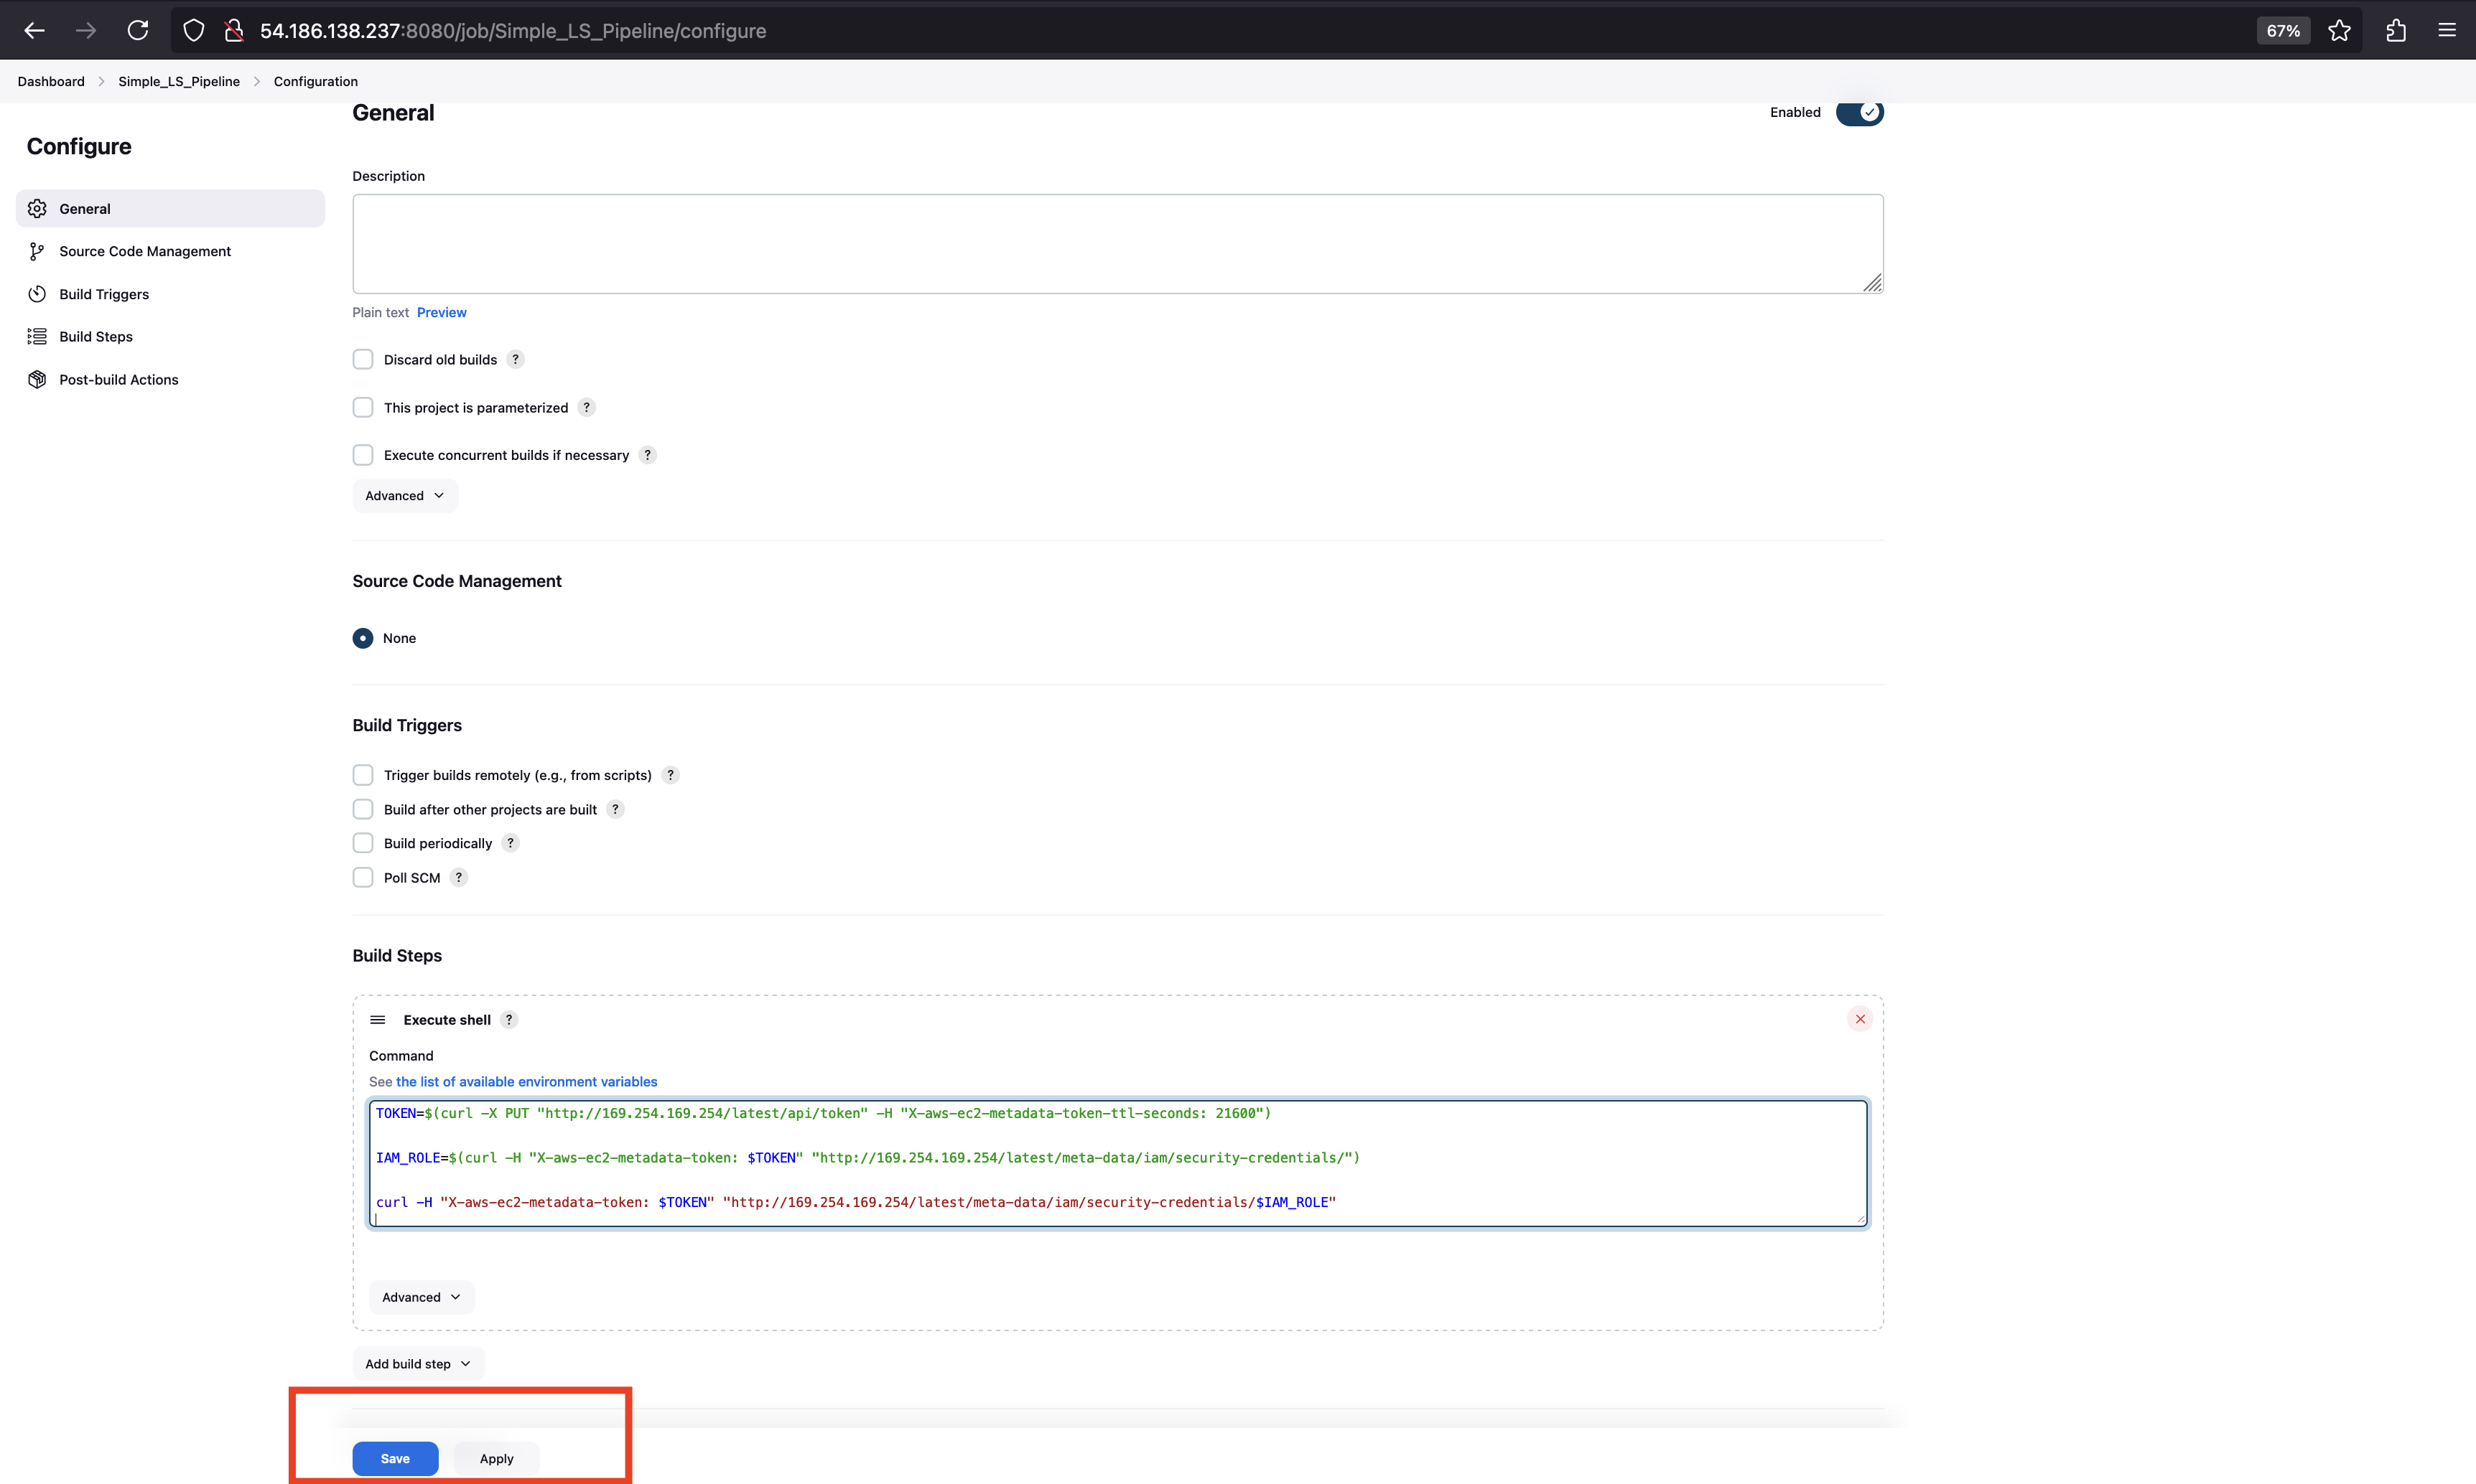Click help icon next to Poll SCM
This screenshot has height=1484, width=2476.
click(459, 878)
